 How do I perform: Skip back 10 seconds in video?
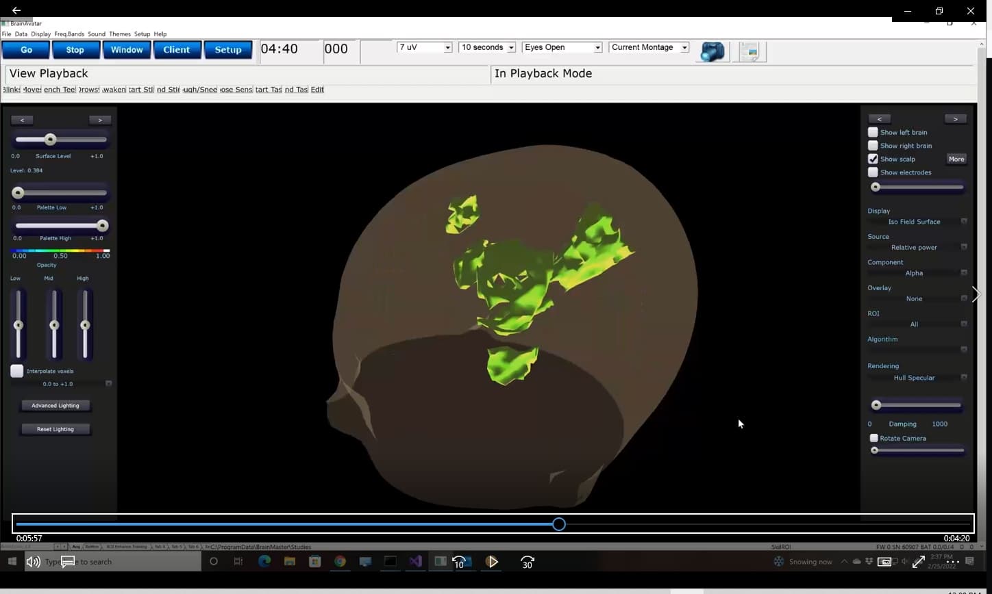(459, 562)
